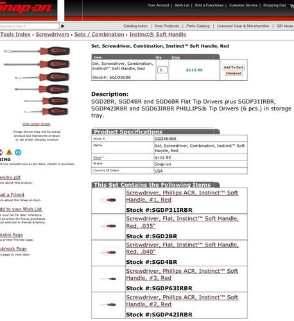Open Shopping Cart link
Viewport: 294px width, 321px height.
275,5
